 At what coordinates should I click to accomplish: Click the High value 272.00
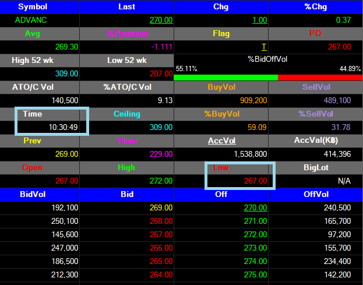pos(161,181)
